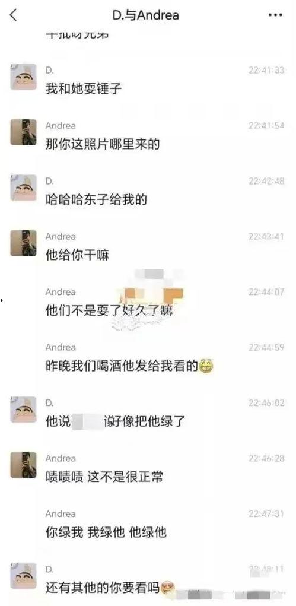Tap the back arrow in header
This screenshot has height=606, width=296.
coord(14,15)
